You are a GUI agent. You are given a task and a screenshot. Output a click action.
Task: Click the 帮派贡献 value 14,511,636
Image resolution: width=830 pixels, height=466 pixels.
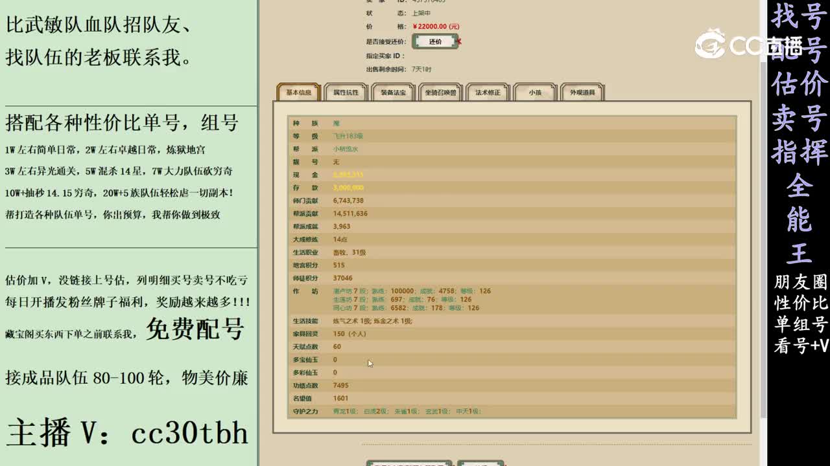[x=350, y=214]
